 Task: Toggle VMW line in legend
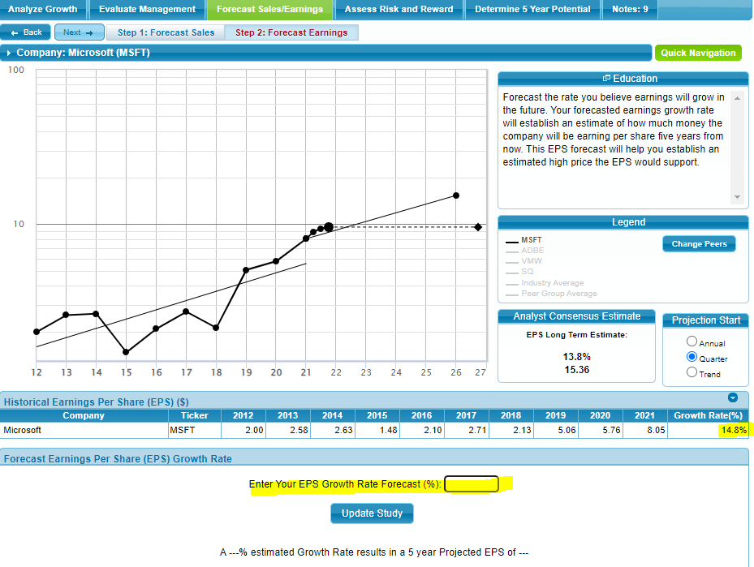pos(523,261)
